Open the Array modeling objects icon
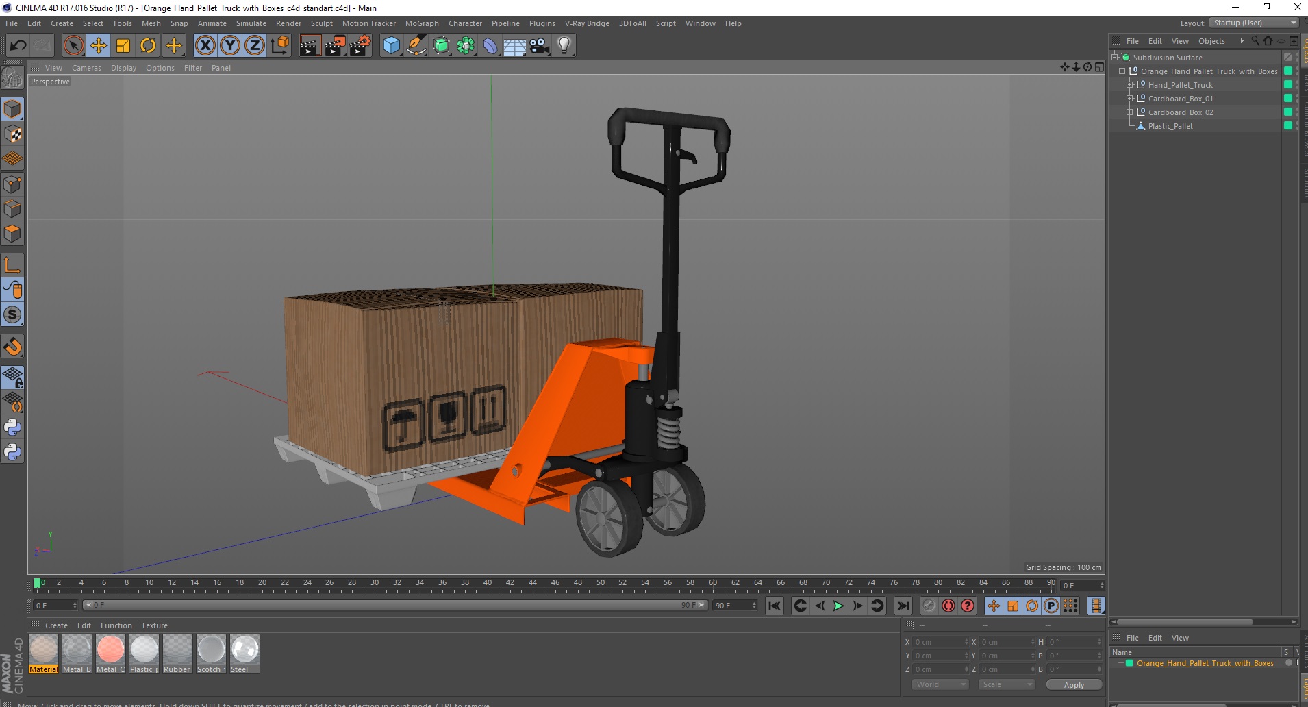 pyautogui.click(x=466, y=46)
